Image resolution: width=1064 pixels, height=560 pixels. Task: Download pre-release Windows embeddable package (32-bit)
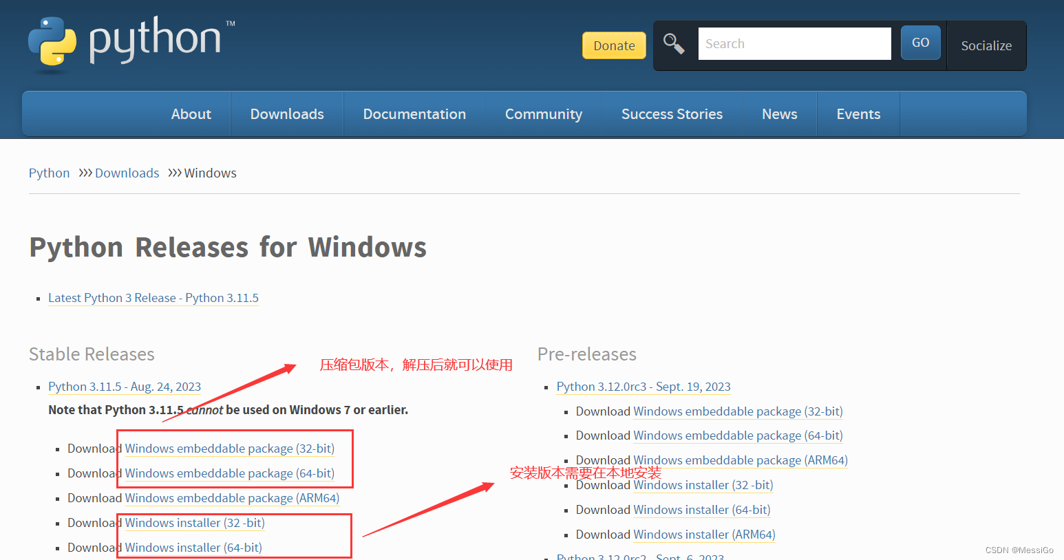pyautogui.click(x=738, y=411)
